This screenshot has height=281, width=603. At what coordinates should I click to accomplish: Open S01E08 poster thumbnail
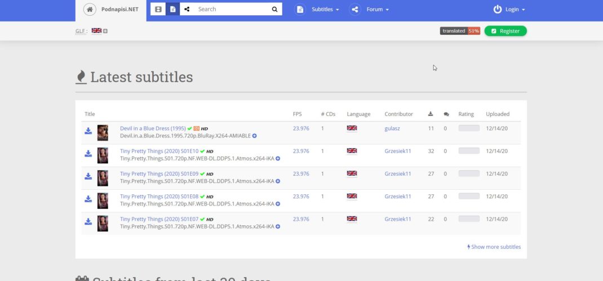point(103,200)
